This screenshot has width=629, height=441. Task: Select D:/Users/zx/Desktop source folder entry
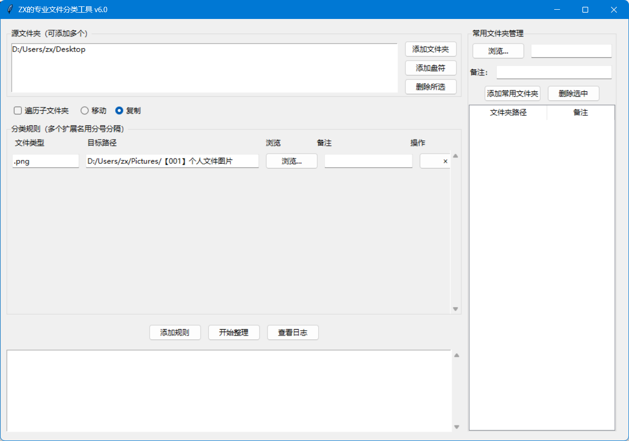pyautogui.click(x=49, y=50)
